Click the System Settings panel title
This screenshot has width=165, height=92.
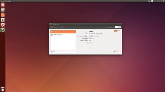click(x=5, y=1)
